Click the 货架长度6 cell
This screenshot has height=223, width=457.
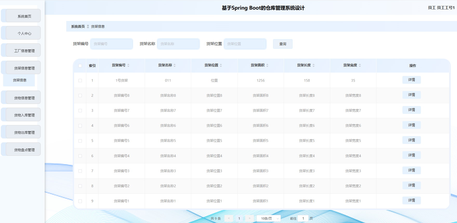click(307, 126)
